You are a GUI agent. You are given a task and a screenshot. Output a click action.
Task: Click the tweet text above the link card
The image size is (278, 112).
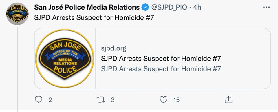[94, 18]
